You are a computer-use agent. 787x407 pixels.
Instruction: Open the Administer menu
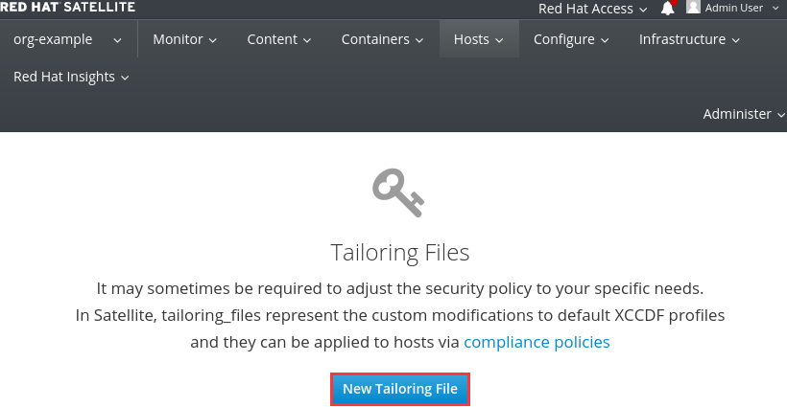coord(743,114)
